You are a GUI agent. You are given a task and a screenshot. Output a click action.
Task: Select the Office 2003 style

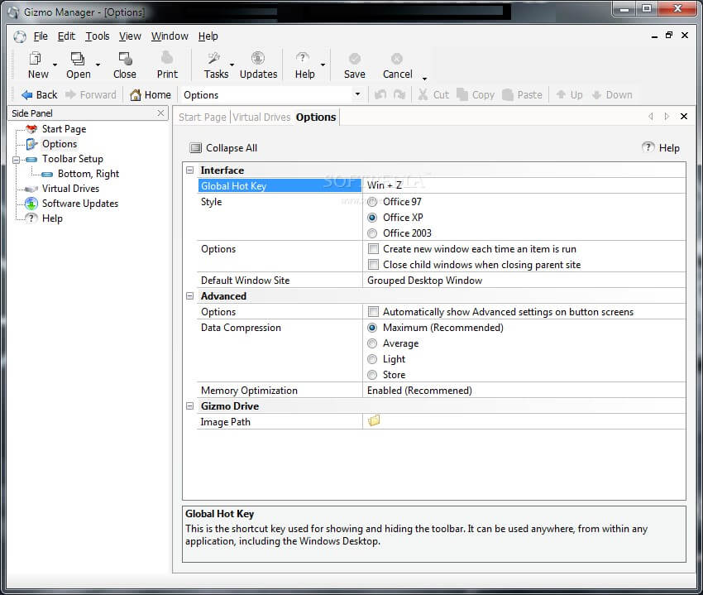(x=372, y=233)
